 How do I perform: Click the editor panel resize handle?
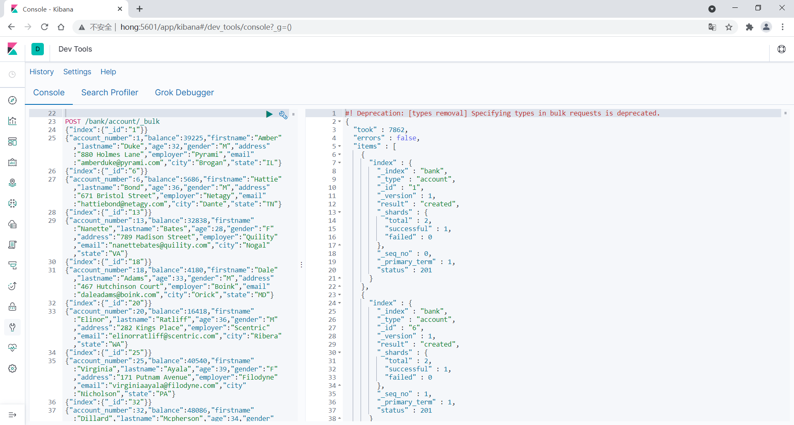point(301,264)
